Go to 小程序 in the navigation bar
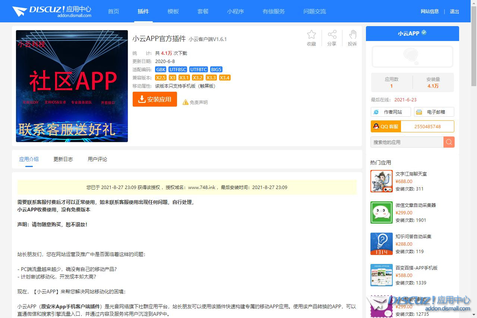Image resolution: width=477 pixels, height=318 pixels. coord(235,11)
